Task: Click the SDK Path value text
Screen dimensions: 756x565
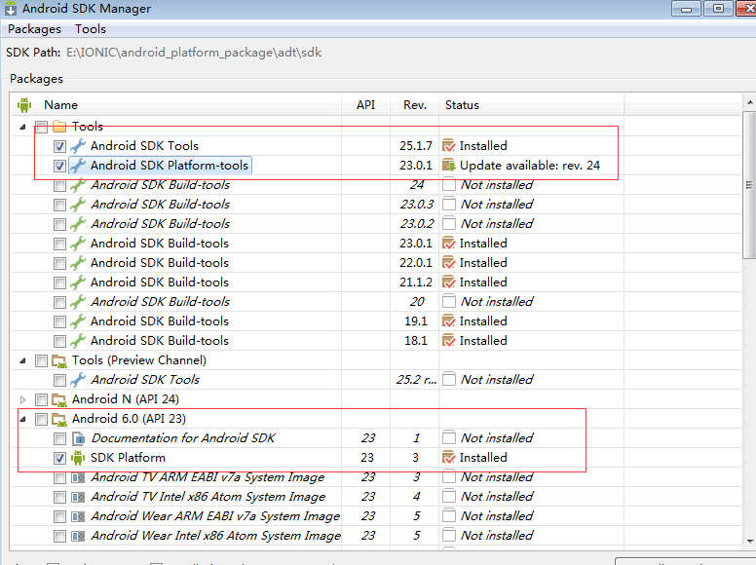Action: click(x=194, y=52)
